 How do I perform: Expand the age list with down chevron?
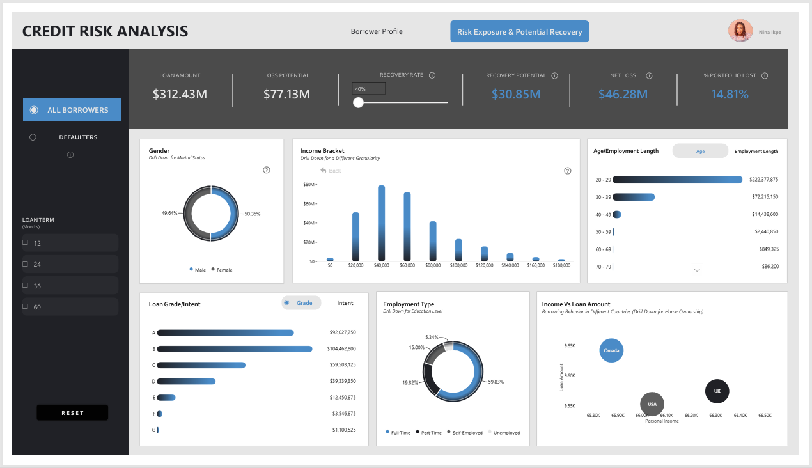pyautogui.click(x=697, y=270)
